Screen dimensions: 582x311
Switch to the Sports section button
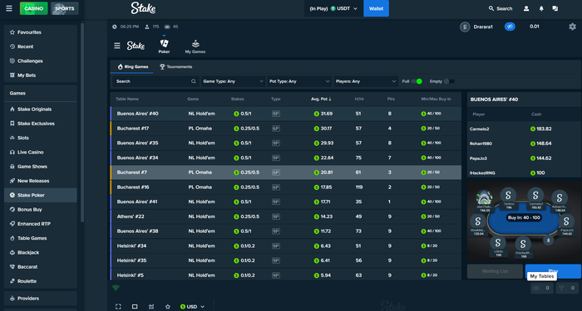[65, 8]
